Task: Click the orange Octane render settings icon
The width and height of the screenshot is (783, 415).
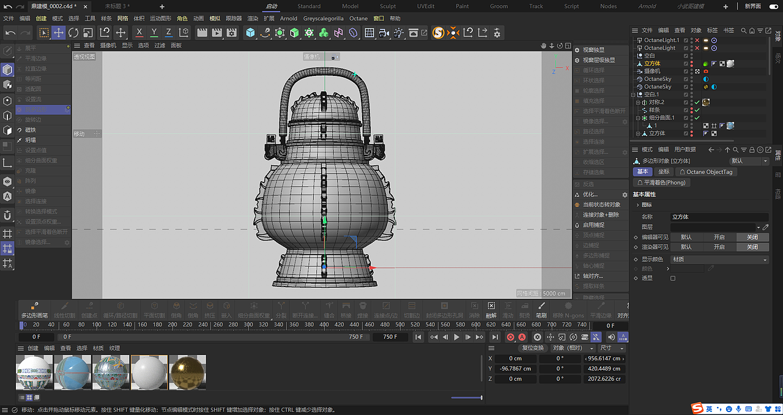Action: pyautogui.click(x=454, y=33)
